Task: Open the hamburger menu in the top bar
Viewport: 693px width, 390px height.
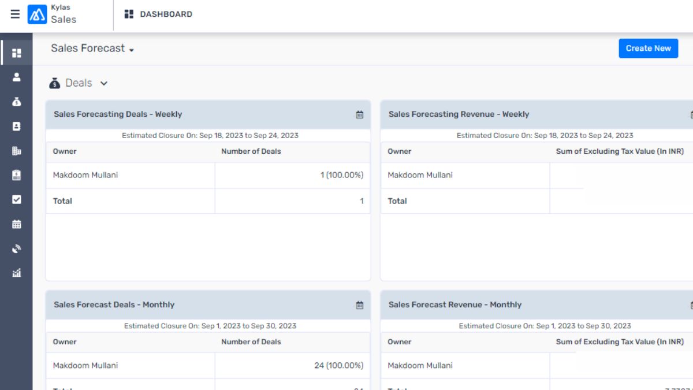Action: click(x=15, y=14)
